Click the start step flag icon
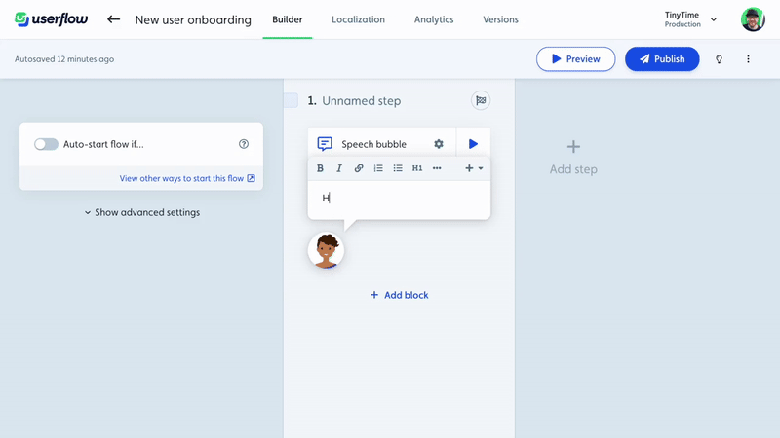The image size is (780, 438). (481, 101)
